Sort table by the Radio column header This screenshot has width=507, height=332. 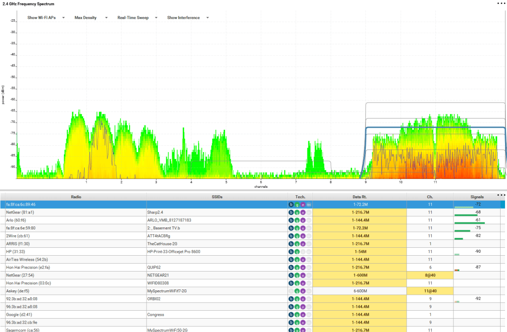coord(76,197)
